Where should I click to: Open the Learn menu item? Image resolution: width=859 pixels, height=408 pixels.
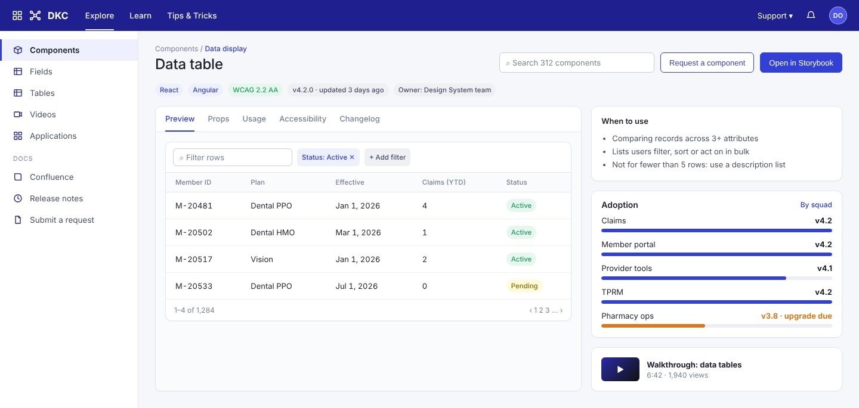[140, 15]
